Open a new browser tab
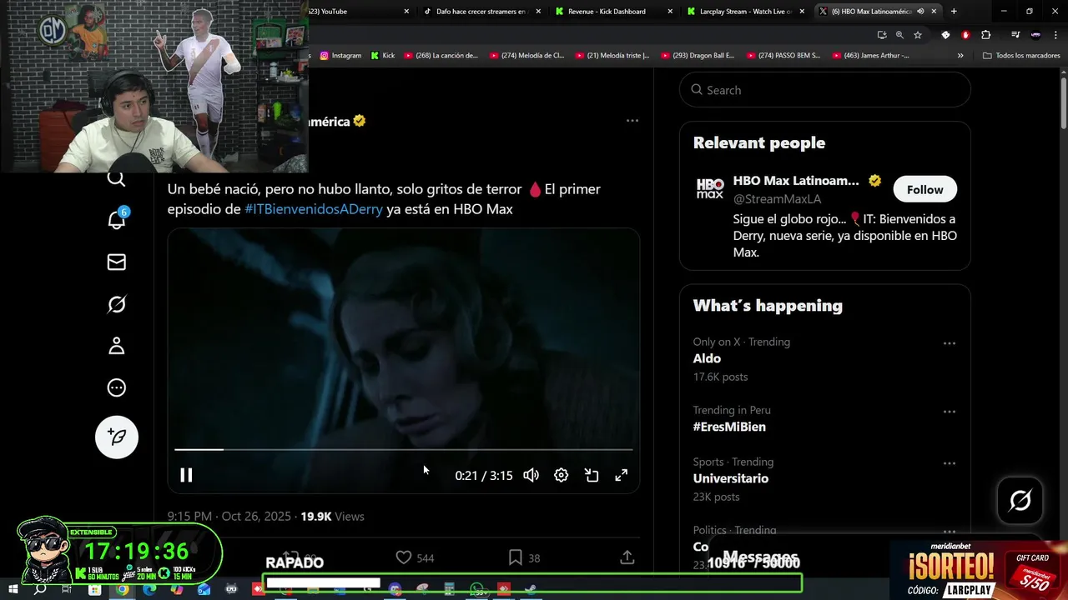Viewport: 1068px width, 600px height. pyautogui.click(x=954, y=11)
